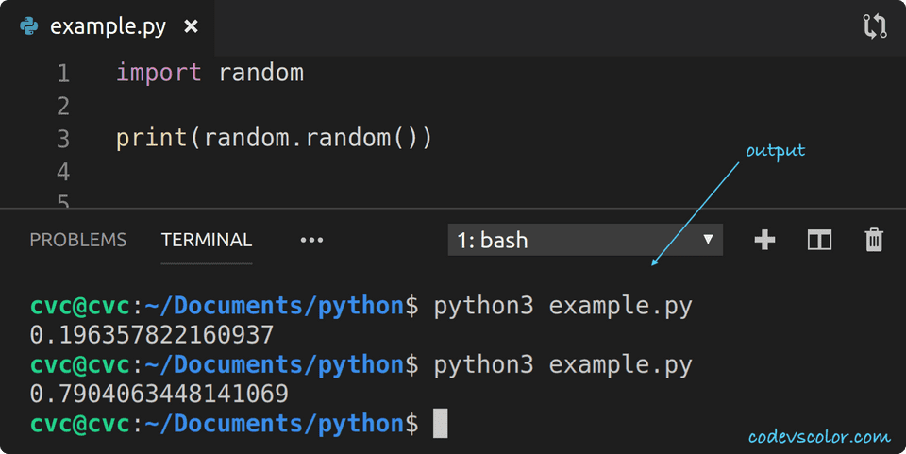
Task: Open the compare changes icon in editor corner
Action: [875, 26]
